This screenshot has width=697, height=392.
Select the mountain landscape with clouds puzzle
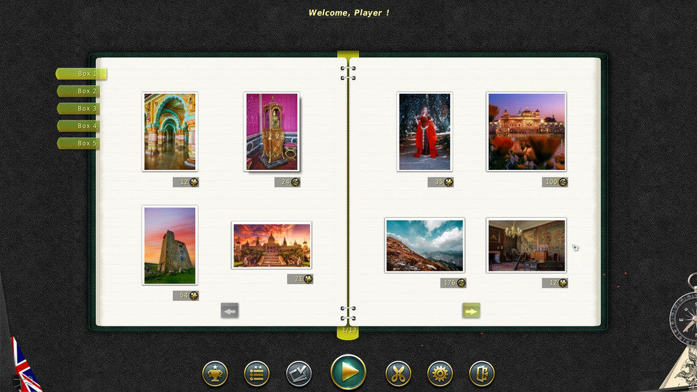(x=424, y=245)
